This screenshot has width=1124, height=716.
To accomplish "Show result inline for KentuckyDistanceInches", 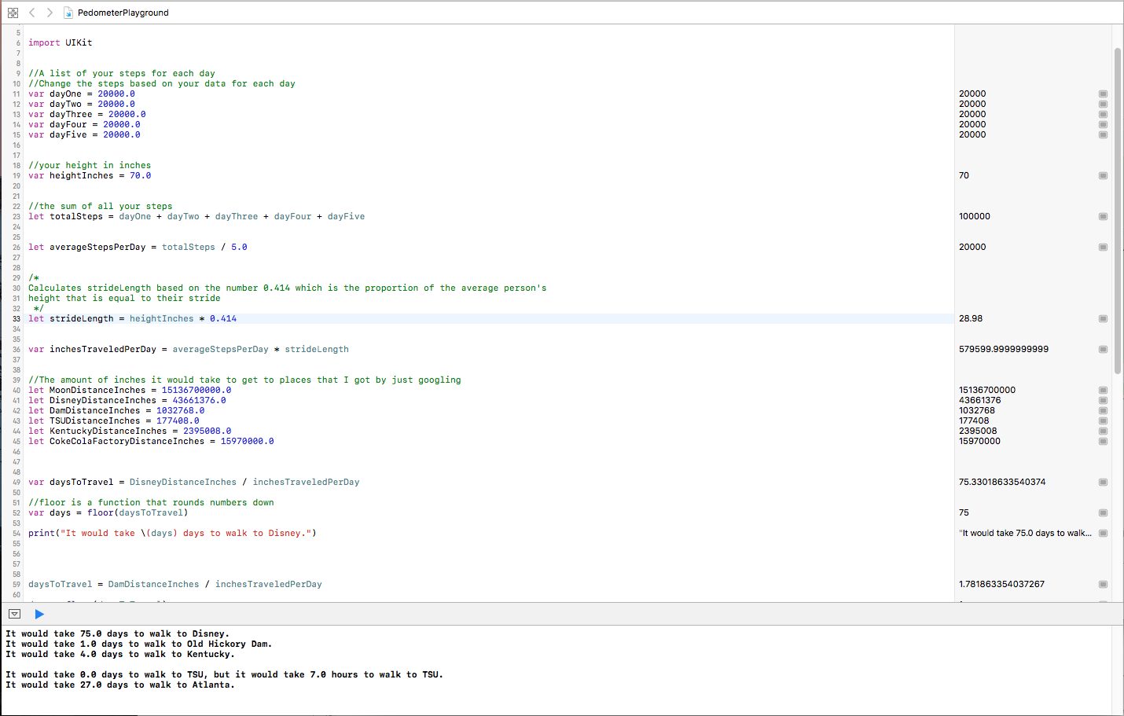I will 1103,431.
